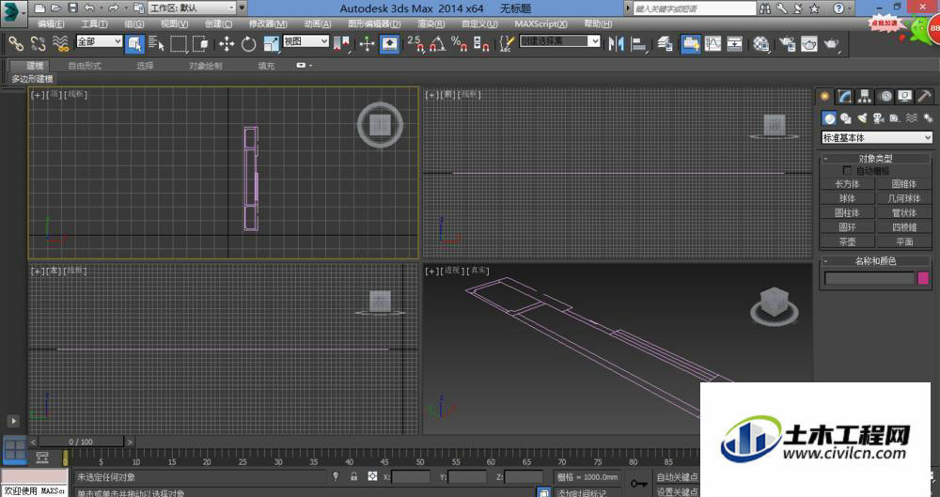Toggle the selection lock icon

pos(354,476)
